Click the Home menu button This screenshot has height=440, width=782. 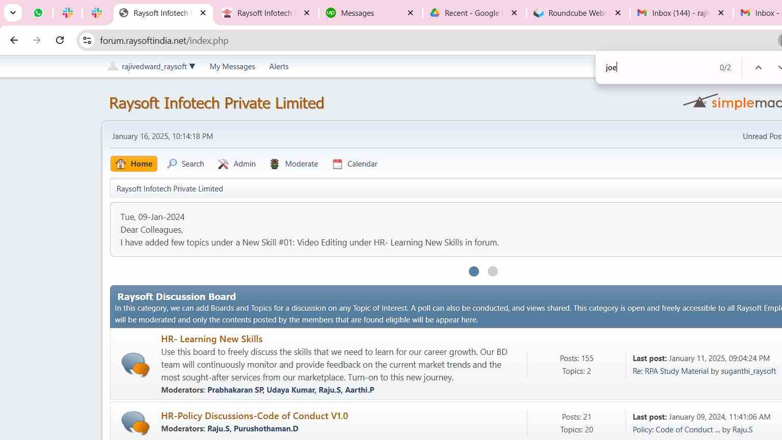(x=134, y=164)
